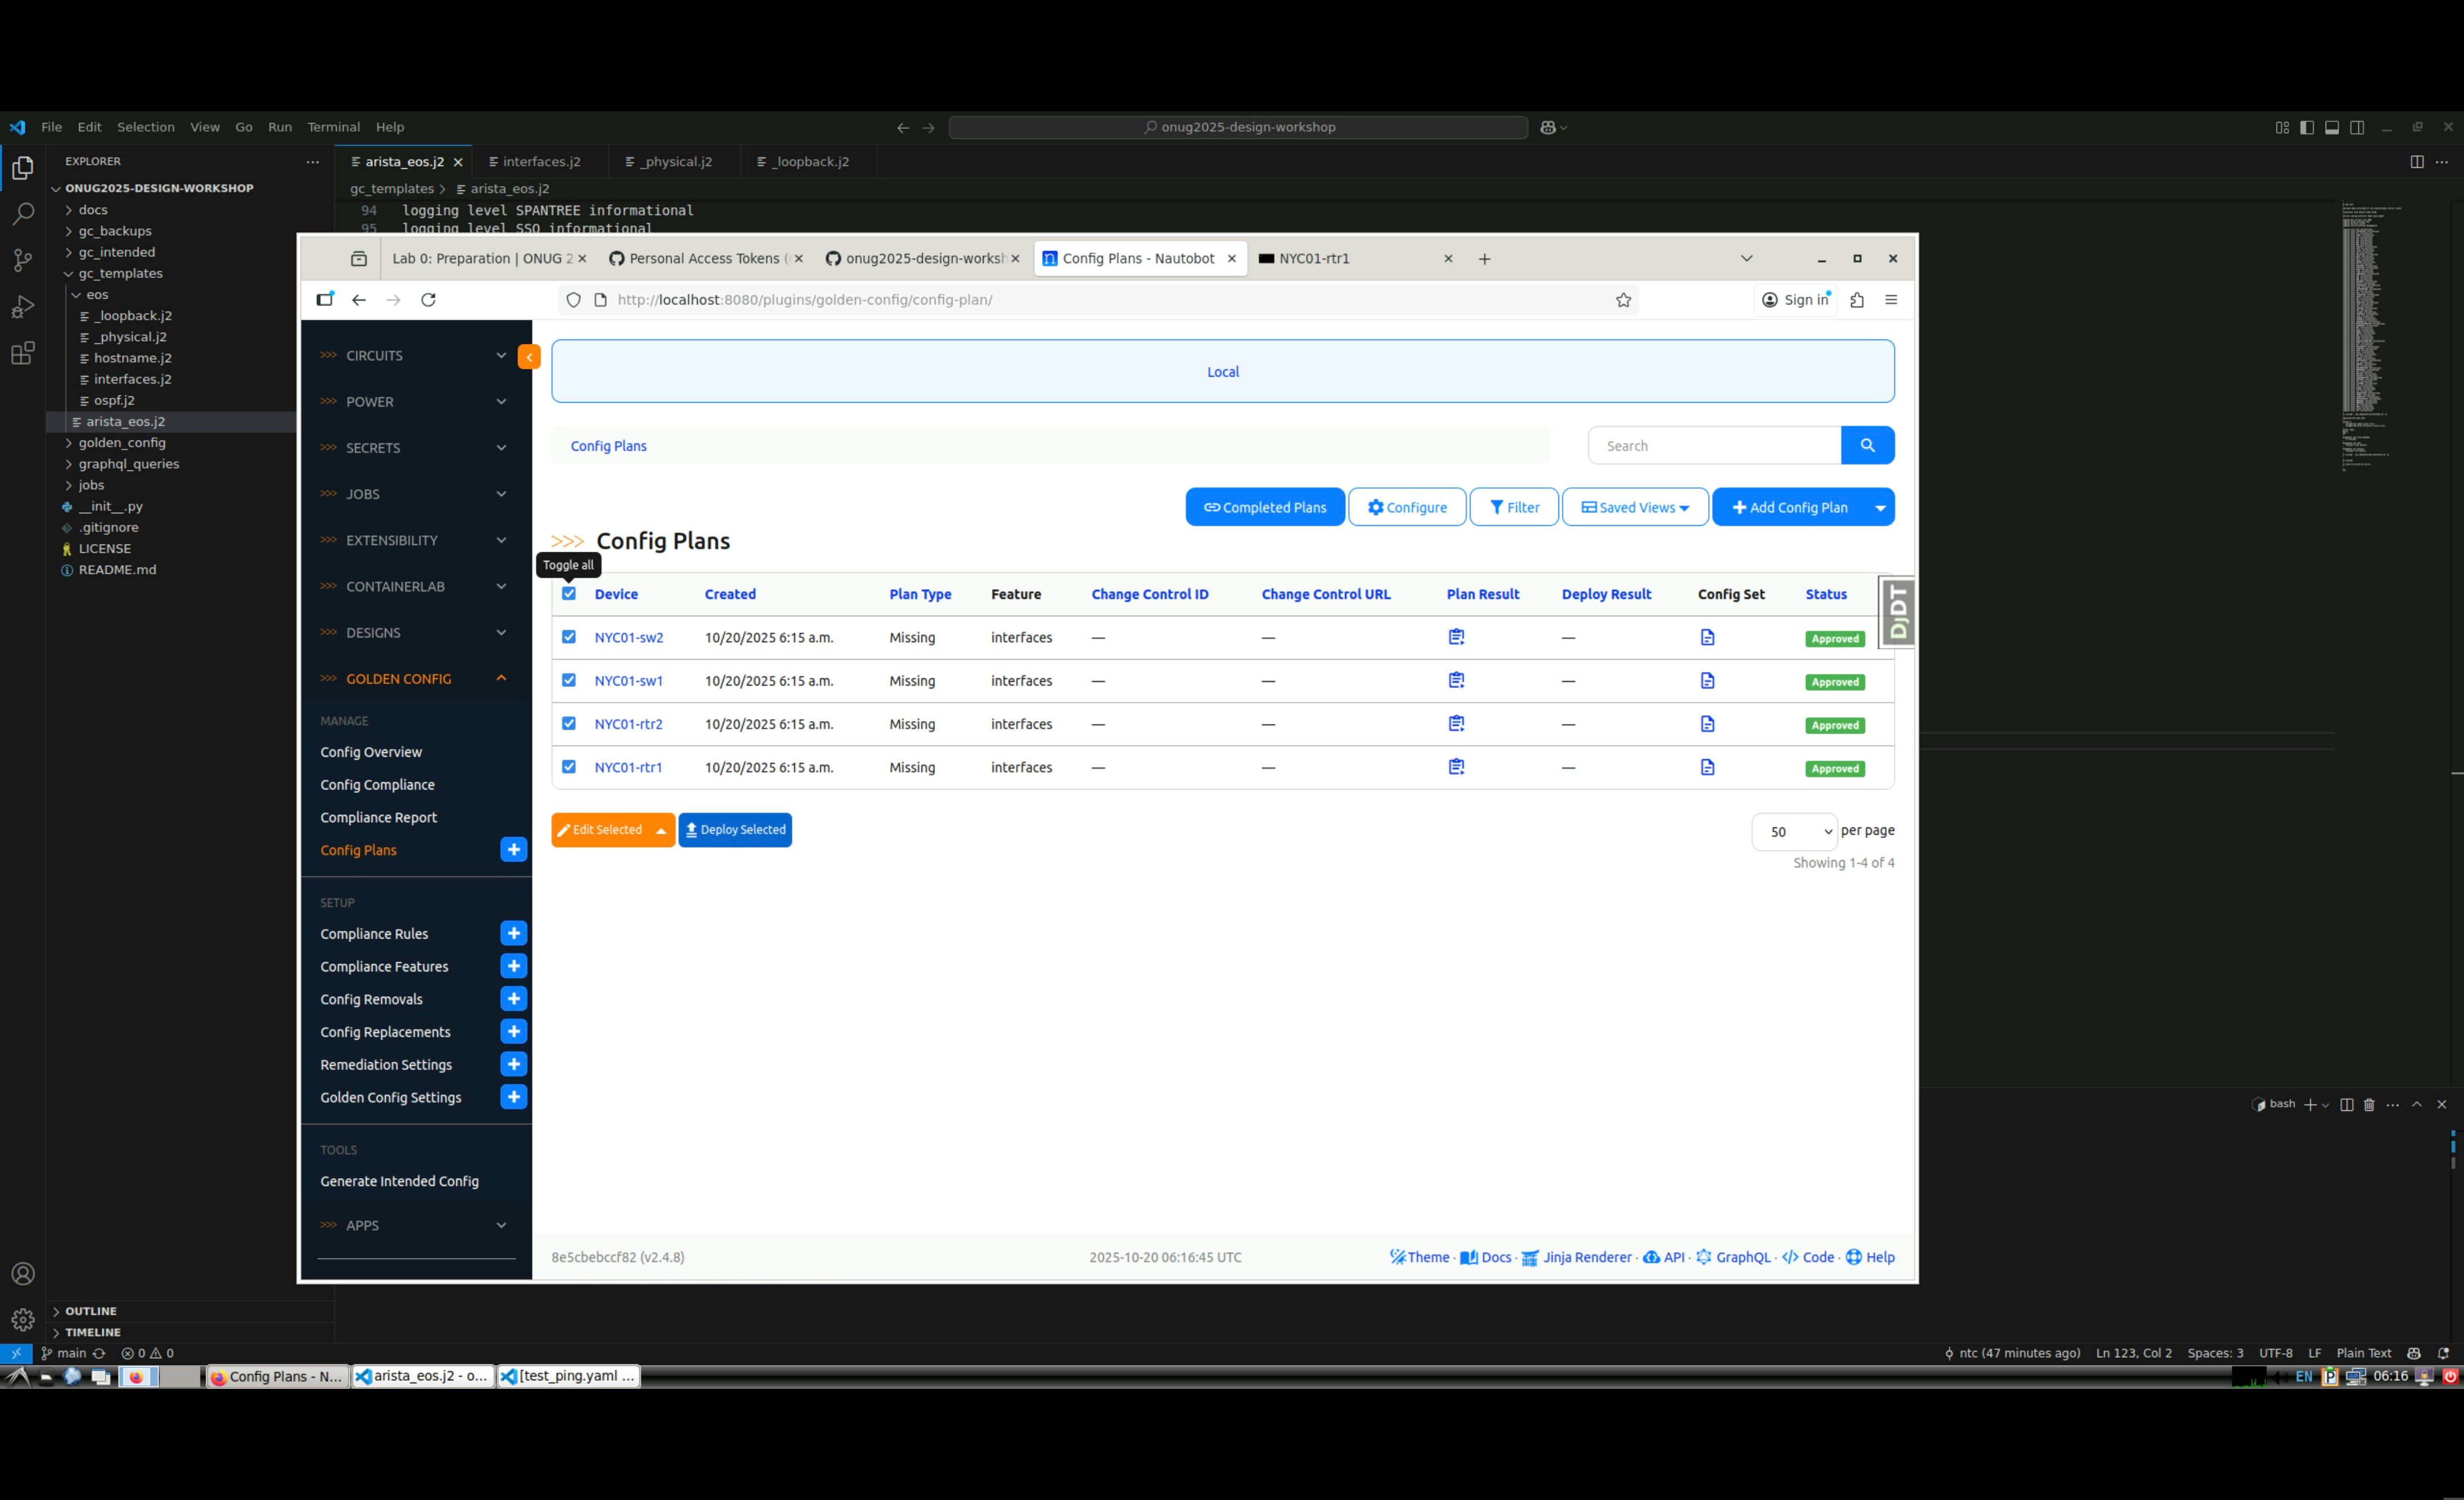The width and height of the screenshot is (2464, 1500).
Task: Open the NYC01-sw2 device link
Action: click(628, 637)
